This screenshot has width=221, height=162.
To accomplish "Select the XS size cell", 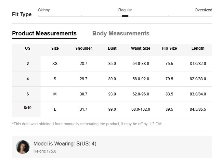I will (x=55, y=64).
